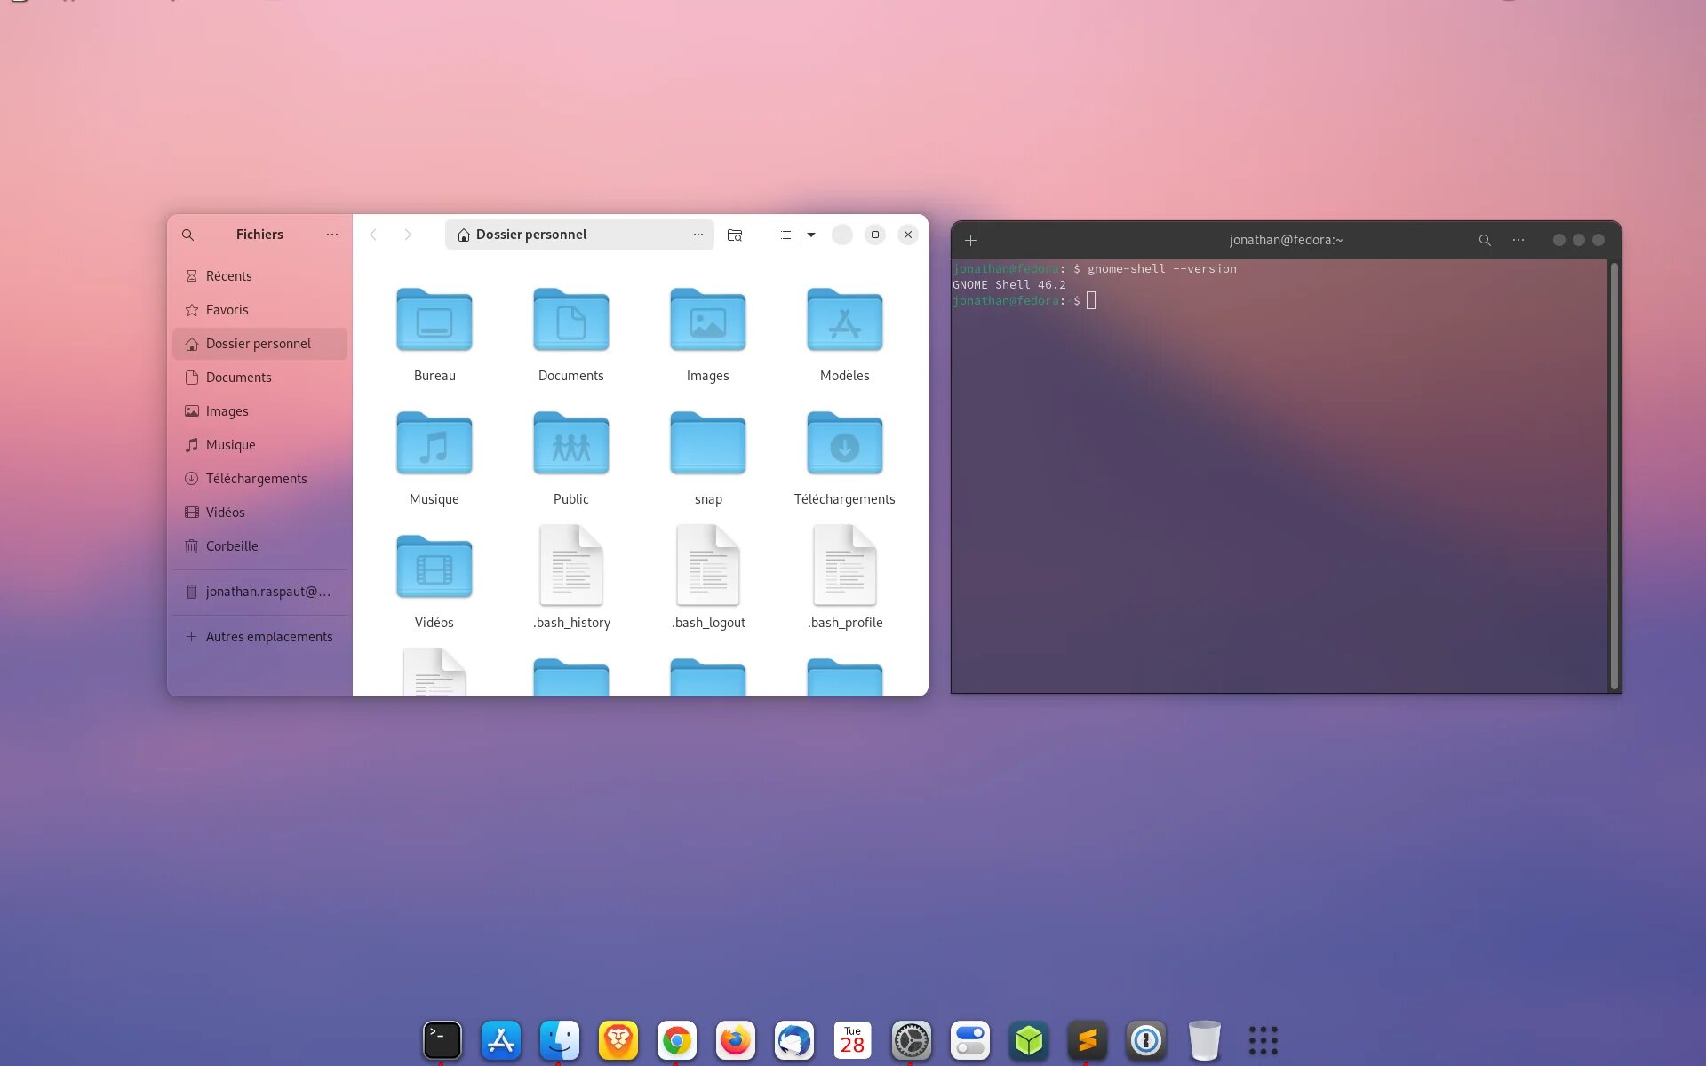Open the Fichiers sidebar three-dot menu
1706x1066 pixels.
[x=332, y=235]
